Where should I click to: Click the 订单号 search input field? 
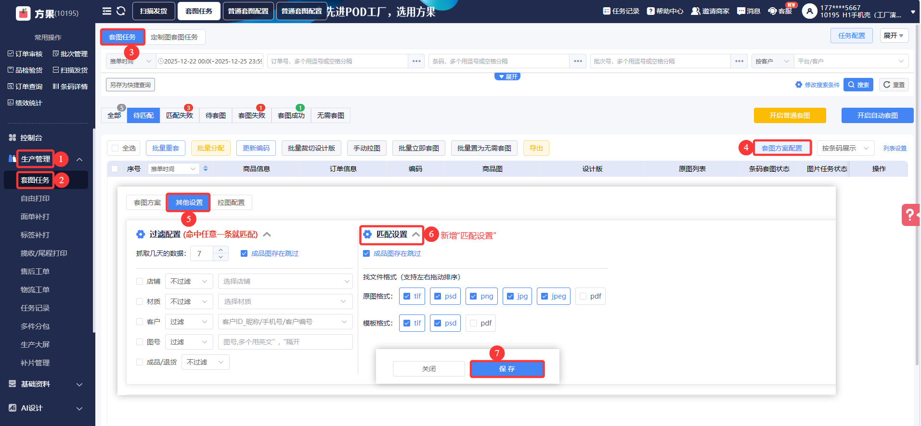click(337, 61)
